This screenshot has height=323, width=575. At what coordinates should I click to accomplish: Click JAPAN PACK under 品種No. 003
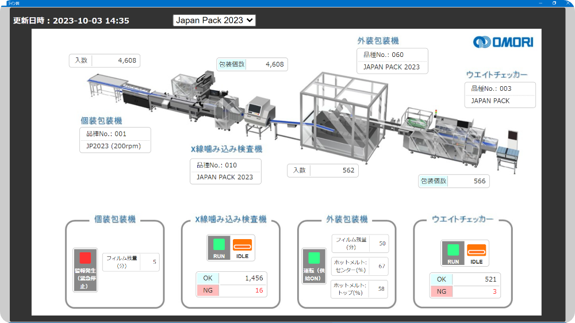[490, 101]
